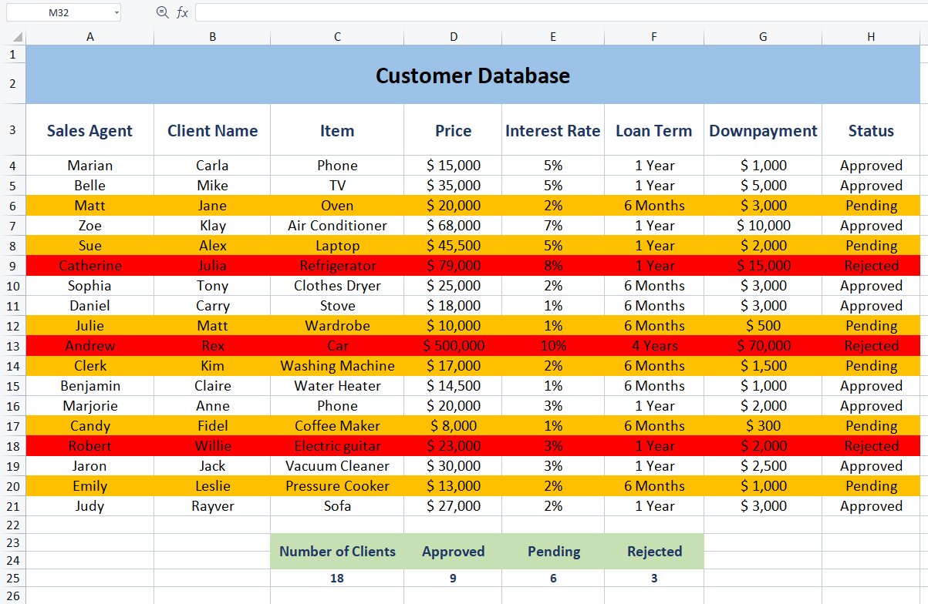Click the green Number of Clients cell
Screen dimensions: 928x604
(x=337, y=552)
